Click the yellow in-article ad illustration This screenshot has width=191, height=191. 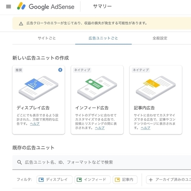tap(156, 88)
